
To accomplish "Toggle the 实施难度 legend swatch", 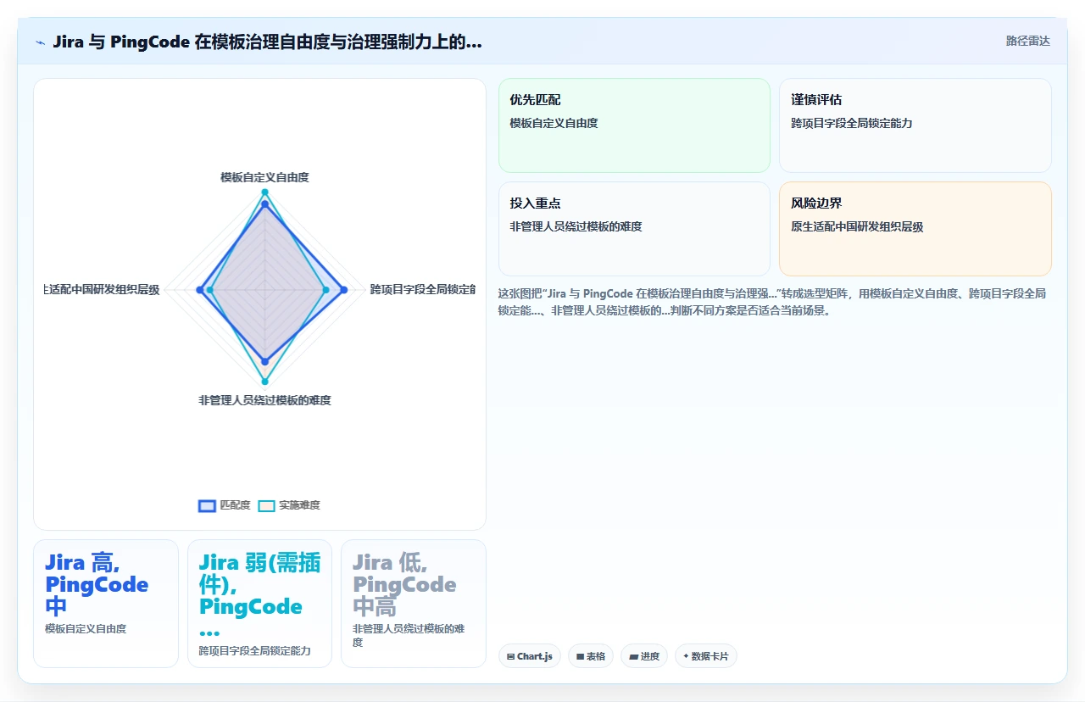I will tap(266, 505).
